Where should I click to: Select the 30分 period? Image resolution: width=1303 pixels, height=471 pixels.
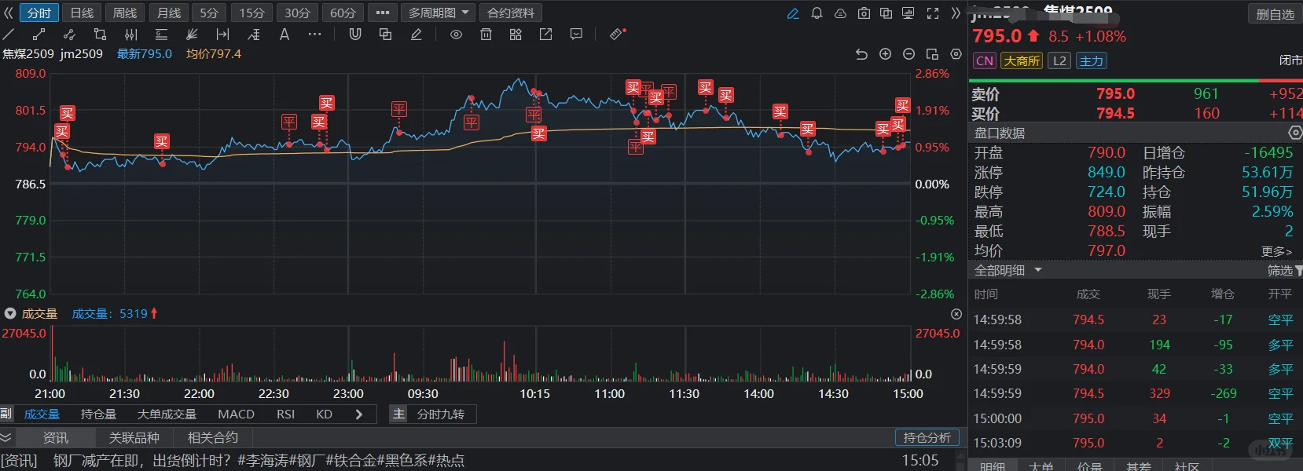coord(297,13)
